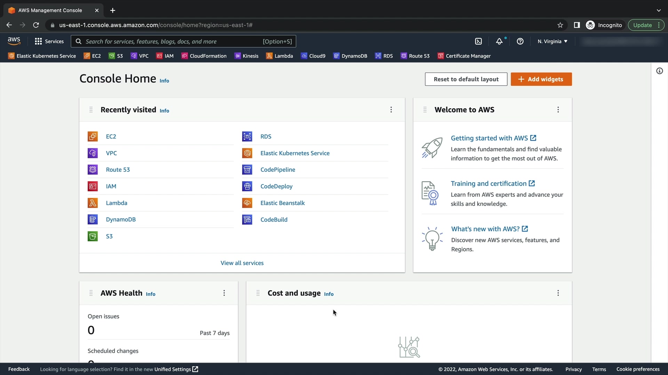Image resolution: width=668 pixels, height=375 pixels.
Task: Click the Lambda icon in Recently visited
Action: [x=93, y=203]
